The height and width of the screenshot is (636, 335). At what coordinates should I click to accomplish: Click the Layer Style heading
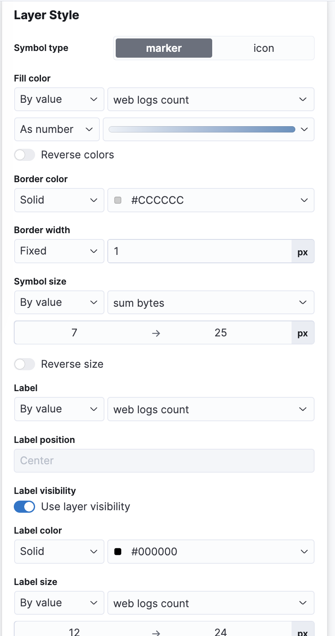coord(46,15)
